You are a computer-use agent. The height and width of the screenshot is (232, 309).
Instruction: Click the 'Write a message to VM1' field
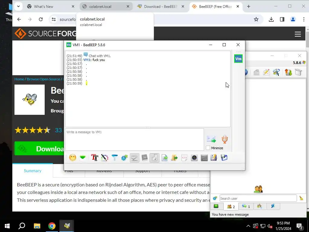[x=134, y=140]
